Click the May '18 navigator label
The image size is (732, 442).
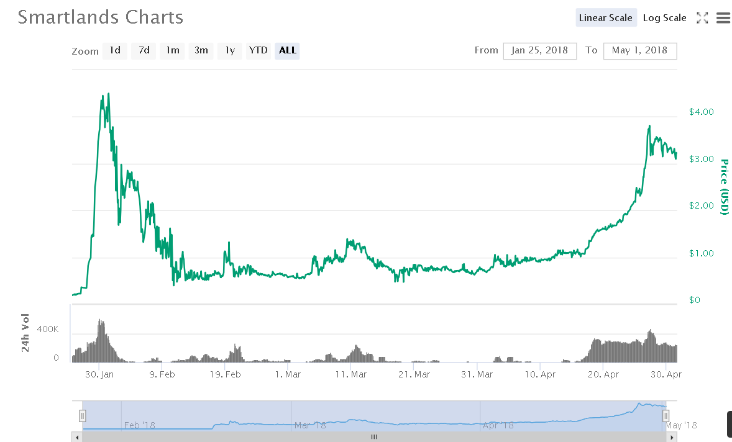(681, 425)
